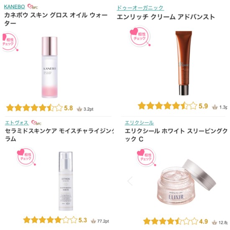Tap the 相性チェック badge on ELIXIR product

pos(146,157)
